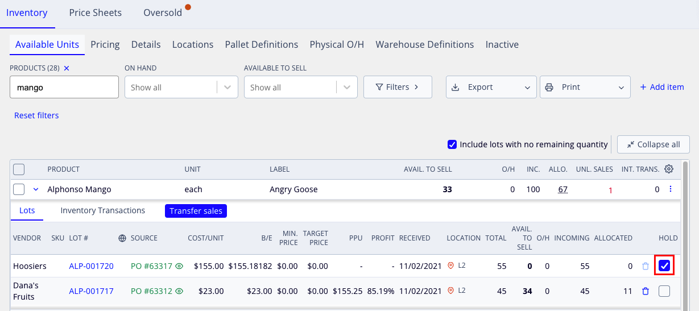Uncheck Hold for lot ALP-001720

(664, 266)
